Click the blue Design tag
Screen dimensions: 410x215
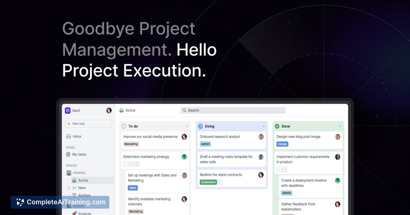(282, 144)
